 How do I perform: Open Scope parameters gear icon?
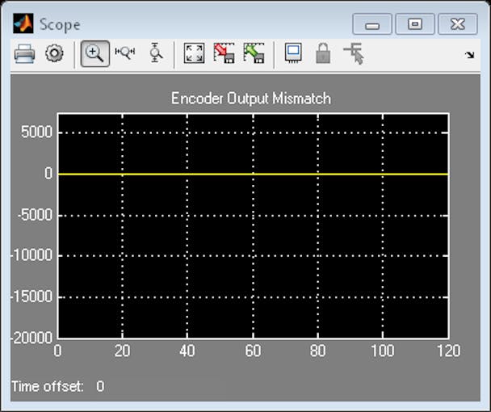pyautogui.click(x=54, y=53)
